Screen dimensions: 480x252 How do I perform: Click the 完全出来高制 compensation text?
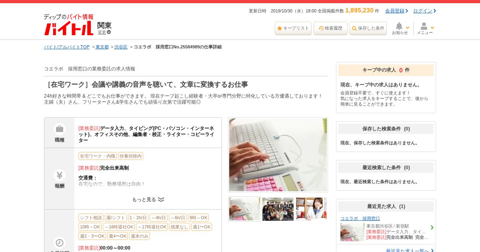tap(114, 168)
